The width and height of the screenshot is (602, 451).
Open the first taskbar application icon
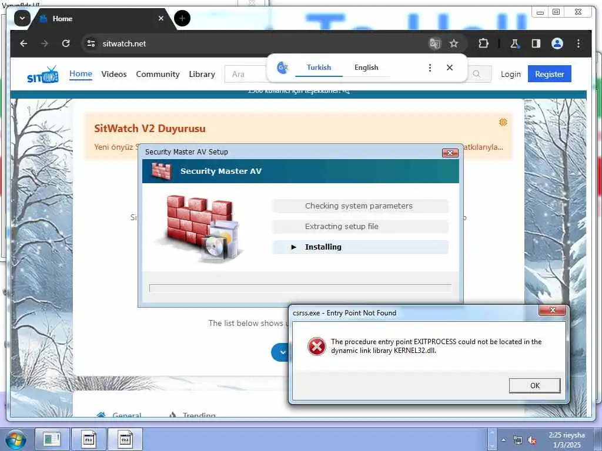[52, 439]
